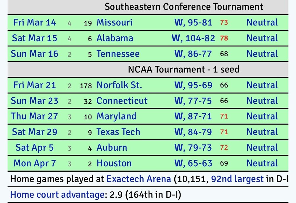296x203 pixels.
Task: Click the Sat Apr 5 date link
Action: pyautogui.click(x=35, y=148)
